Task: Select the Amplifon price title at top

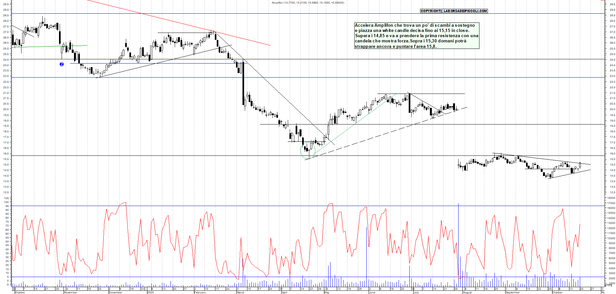Action: (x=308, y=3)
